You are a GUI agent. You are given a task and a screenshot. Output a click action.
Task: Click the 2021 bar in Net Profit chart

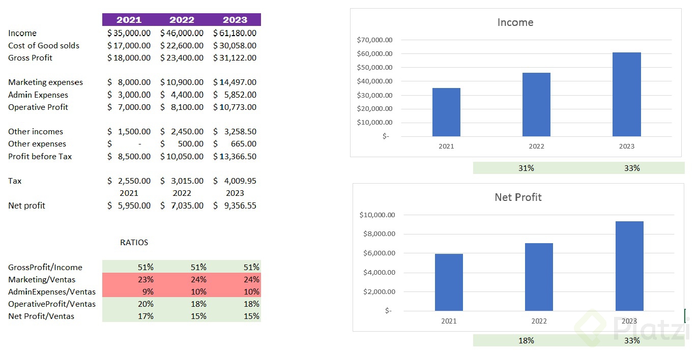pyautogui.click(x=449, y=282)
